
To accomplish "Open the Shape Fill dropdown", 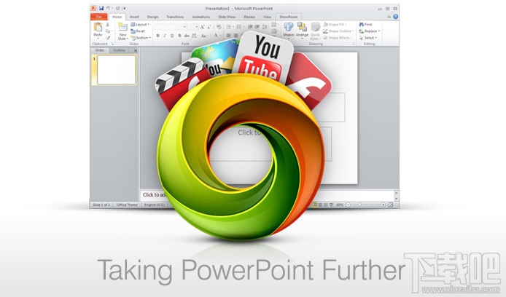I will (x=335, y=25).
